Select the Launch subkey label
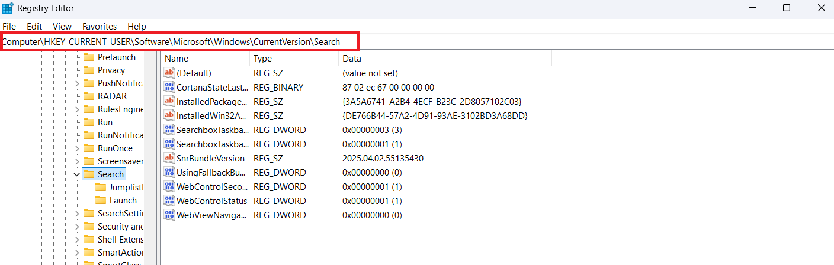 click(123, 200)
